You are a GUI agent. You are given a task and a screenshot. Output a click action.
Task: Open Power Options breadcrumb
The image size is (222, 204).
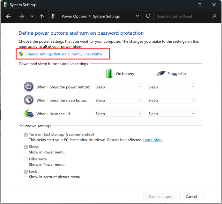click(74, 16)
